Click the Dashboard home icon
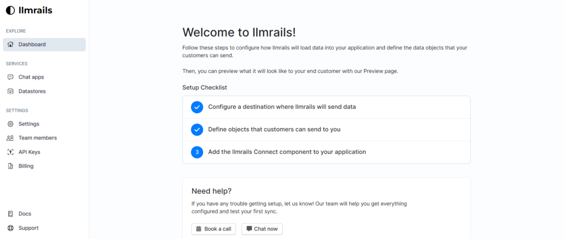564x239 pixels. tap(10, 45)
